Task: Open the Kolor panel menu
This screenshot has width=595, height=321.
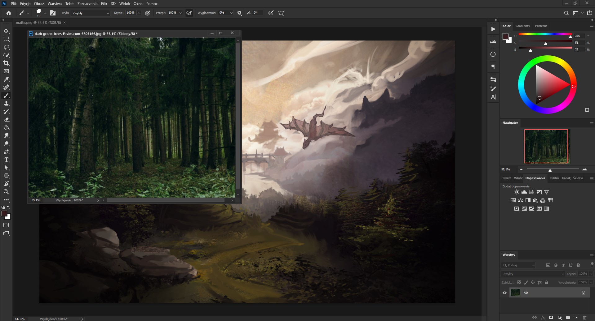Action: [592, 26]
